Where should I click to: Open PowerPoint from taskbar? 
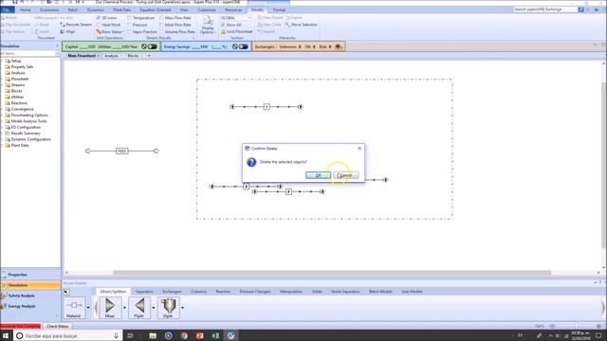coord(200,336)
